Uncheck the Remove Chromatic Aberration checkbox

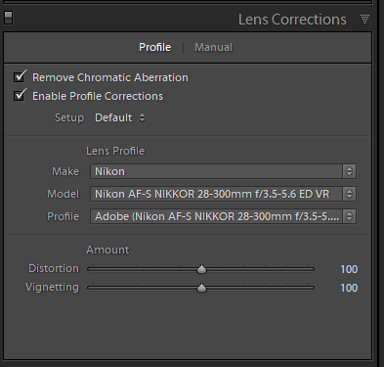click(20, 76)
